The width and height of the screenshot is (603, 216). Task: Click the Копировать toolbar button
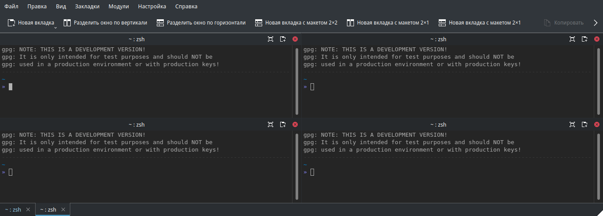point(564,23)
